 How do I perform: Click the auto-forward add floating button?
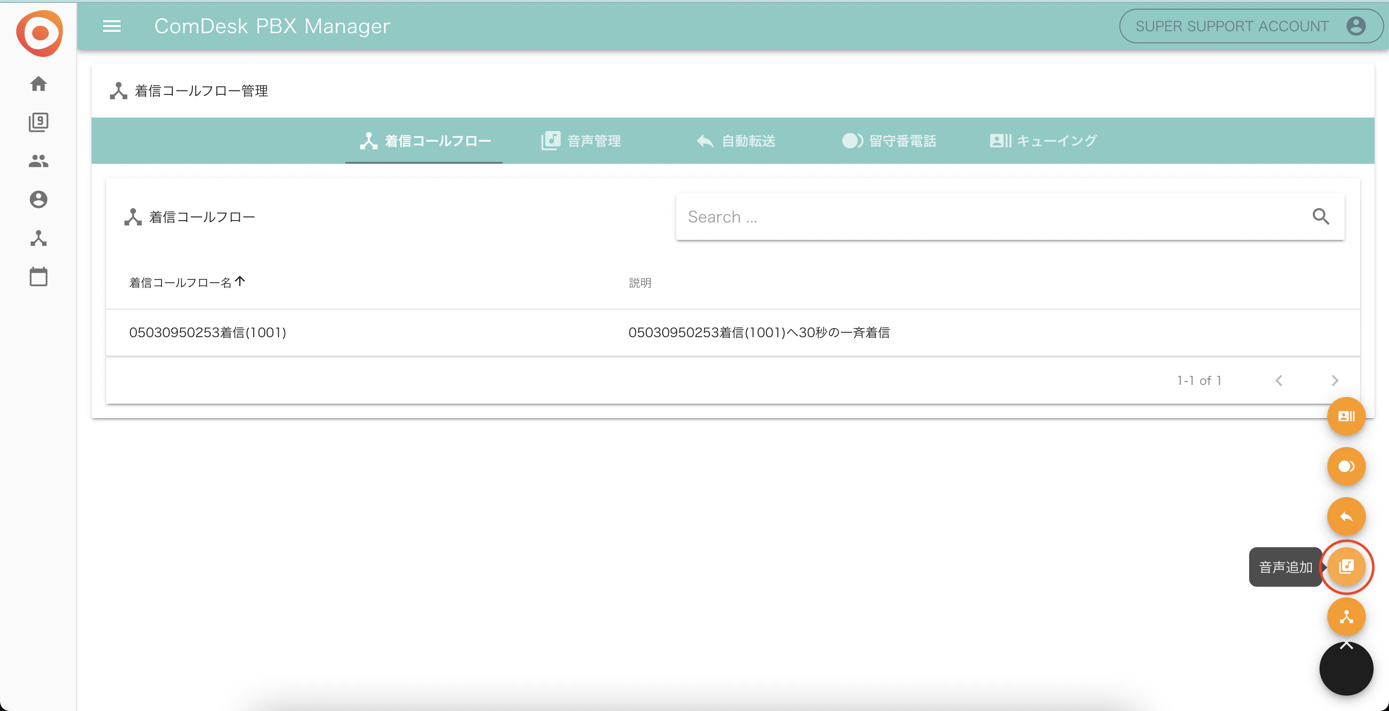point(1346,516)
